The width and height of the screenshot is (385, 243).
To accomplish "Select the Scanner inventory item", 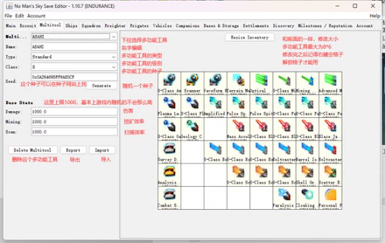I will tap(193, 83).
